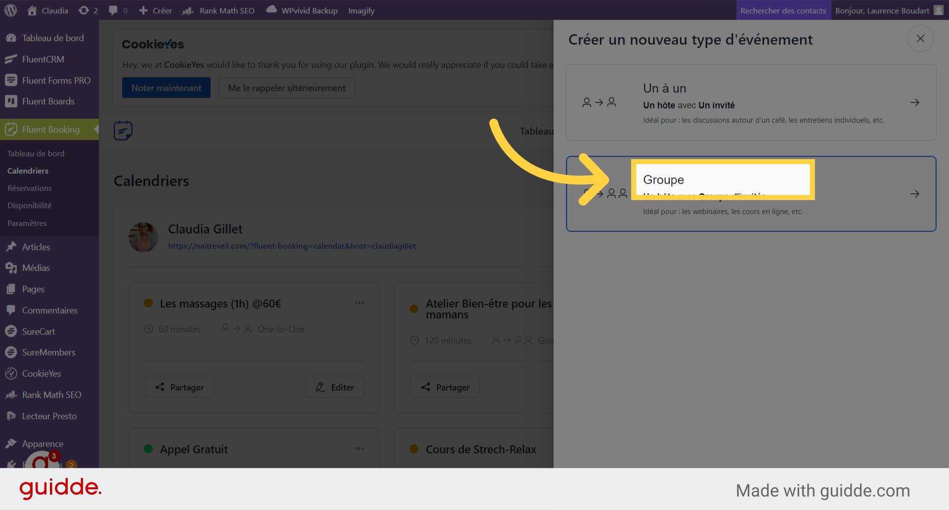Click Partager on Les massages card
The image size is (949, 510).
(x=179, y=387)
